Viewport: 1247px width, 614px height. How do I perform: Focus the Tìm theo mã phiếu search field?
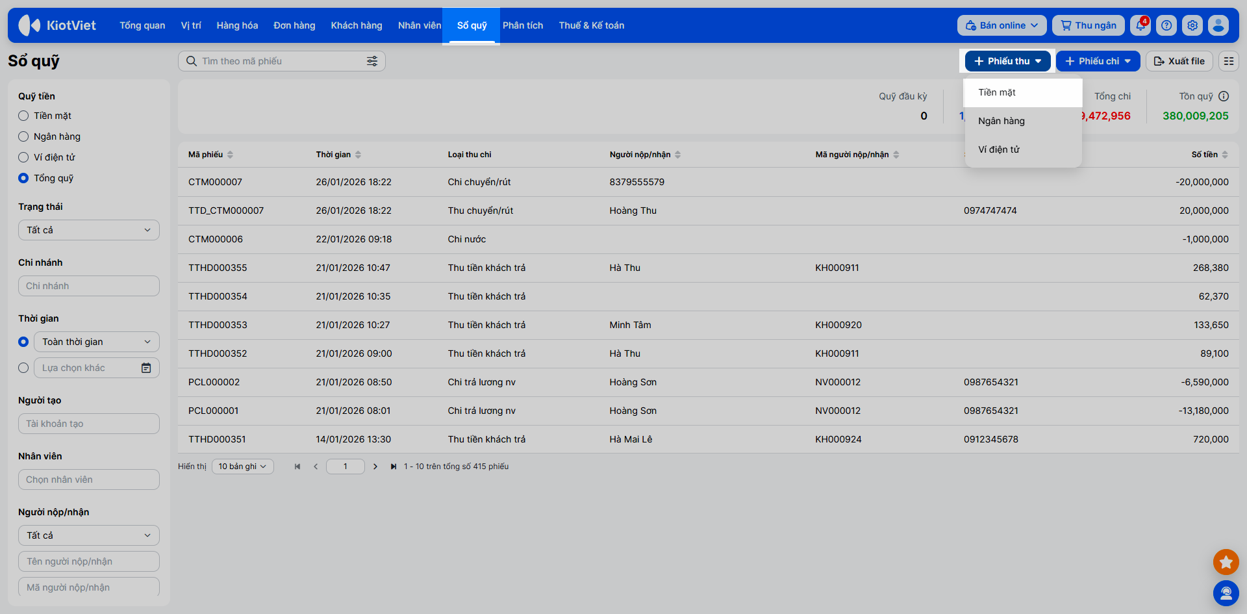tap(279, 61)
